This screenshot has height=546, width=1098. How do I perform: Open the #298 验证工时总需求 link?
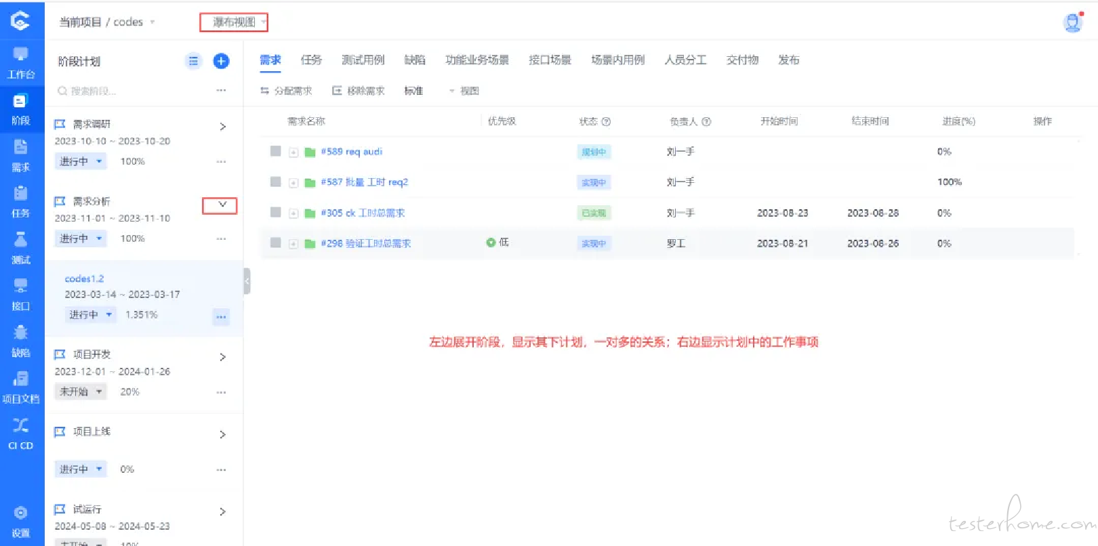[366, 243]
